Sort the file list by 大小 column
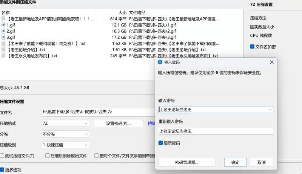The width and height of the screenshot is (302, 174). 122,12
